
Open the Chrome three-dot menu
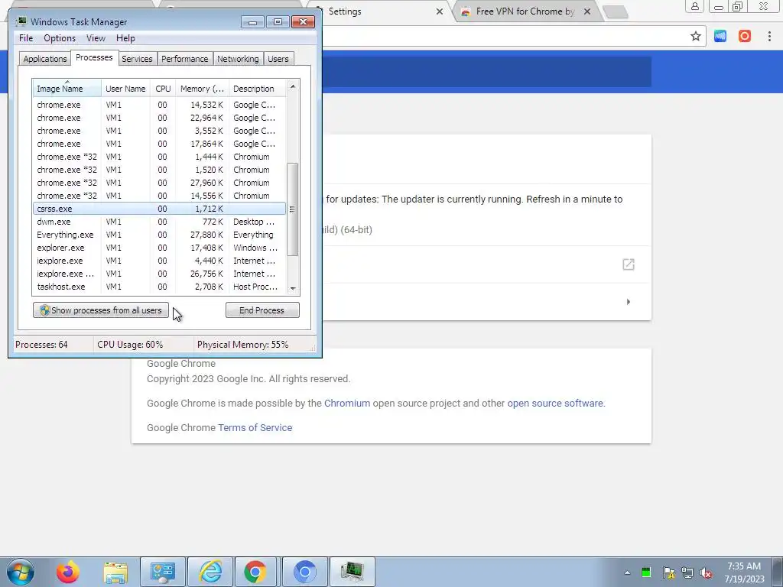coord(769,36)
